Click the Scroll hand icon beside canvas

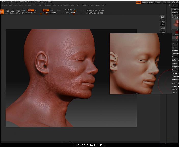[163, 18]
